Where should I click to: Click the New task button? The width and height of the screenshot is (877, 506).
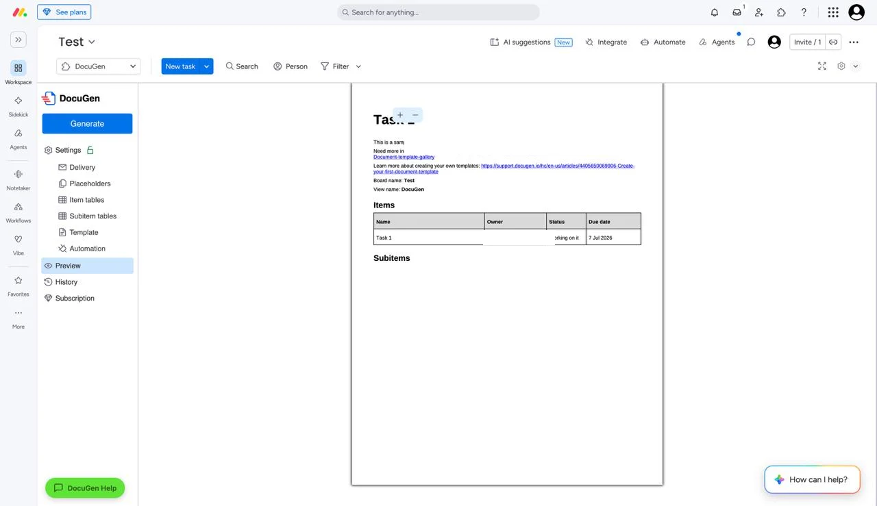point(180,66)
